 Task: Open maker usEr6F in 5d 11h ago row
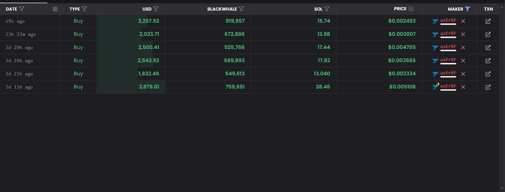[448, 86]
